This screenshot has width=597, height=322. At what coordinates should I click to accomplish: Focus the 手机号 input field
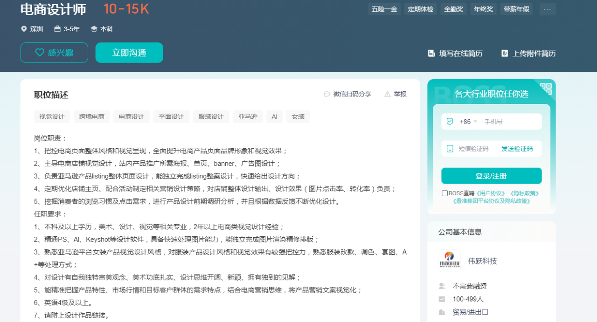pyautogui.click(x=511, y=122)
